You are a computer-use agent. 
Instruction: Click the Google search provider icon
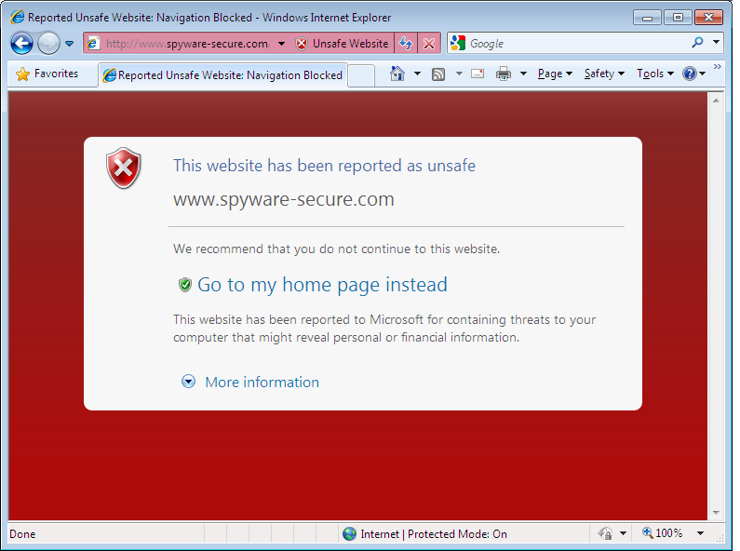[x=458, y=44]
